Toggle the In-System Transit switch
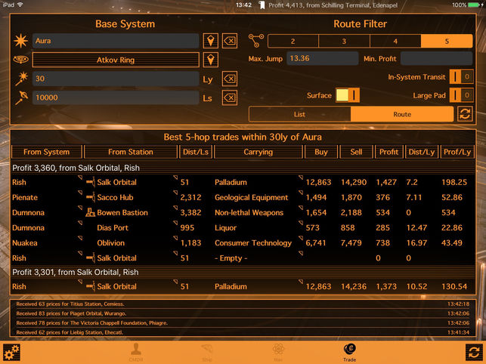 coord(462,76)
